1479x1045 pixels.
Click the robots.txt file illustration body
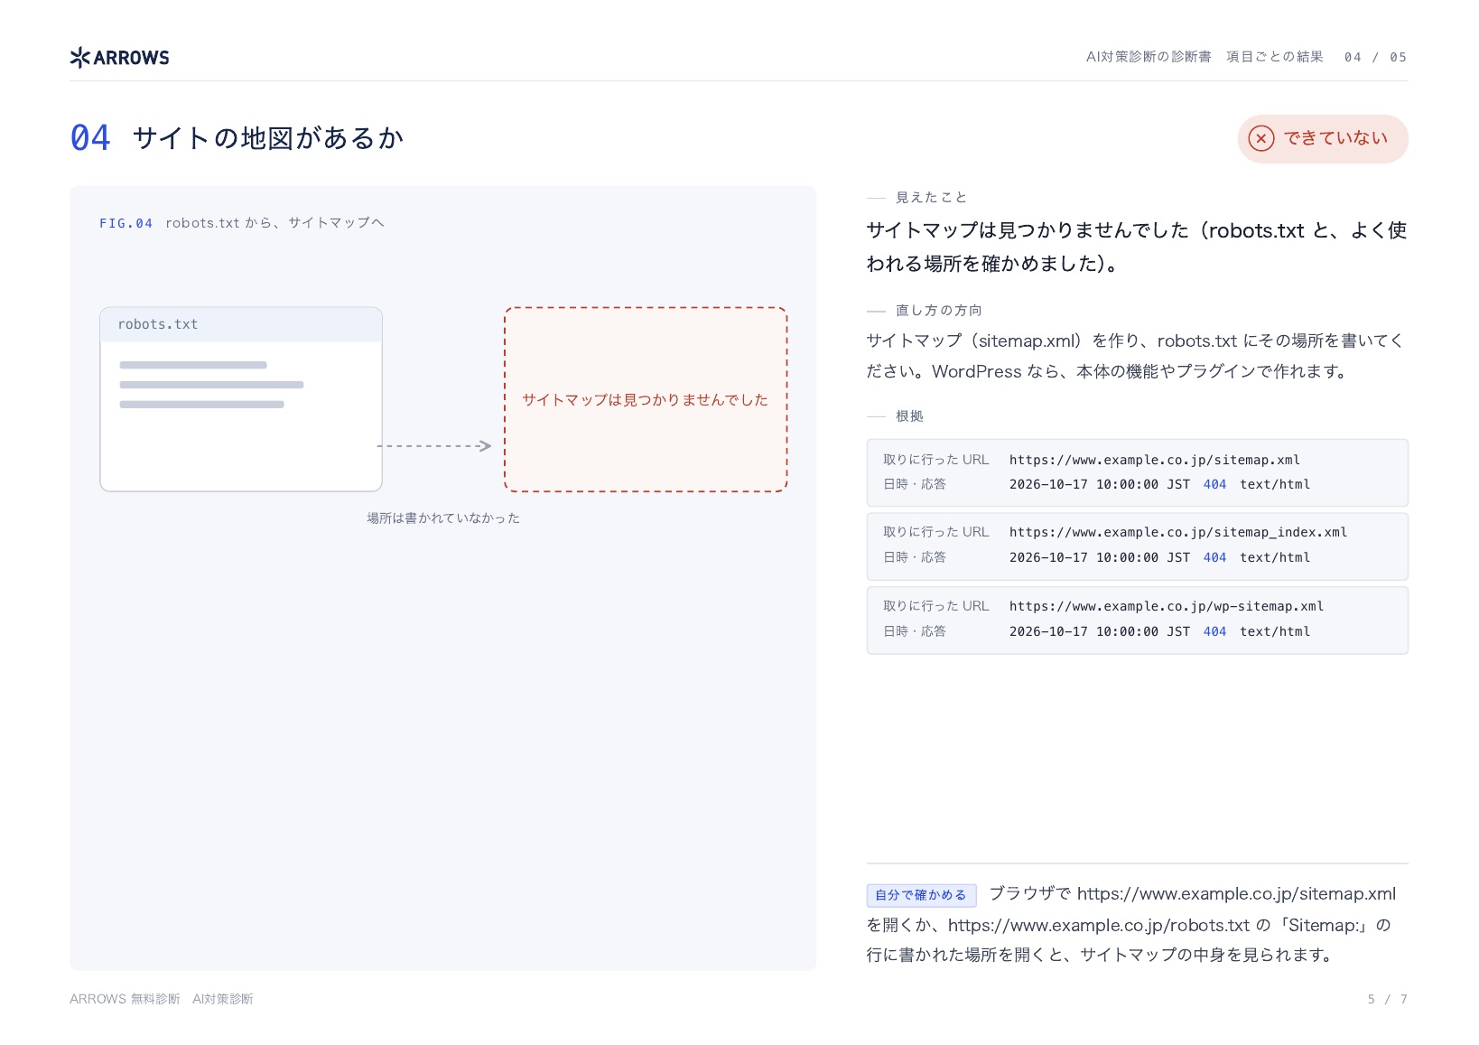[x=241, y=399]
